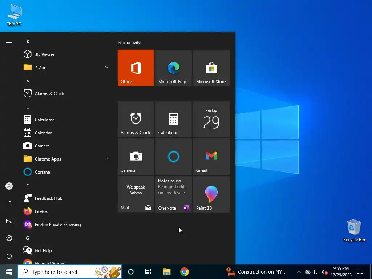372x279 pixels.
Task: Open the user account icon in Start
Action: click(9, 186)
